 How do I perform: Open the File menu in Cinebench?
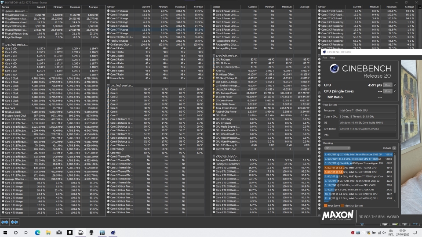(x=324, y=58)
